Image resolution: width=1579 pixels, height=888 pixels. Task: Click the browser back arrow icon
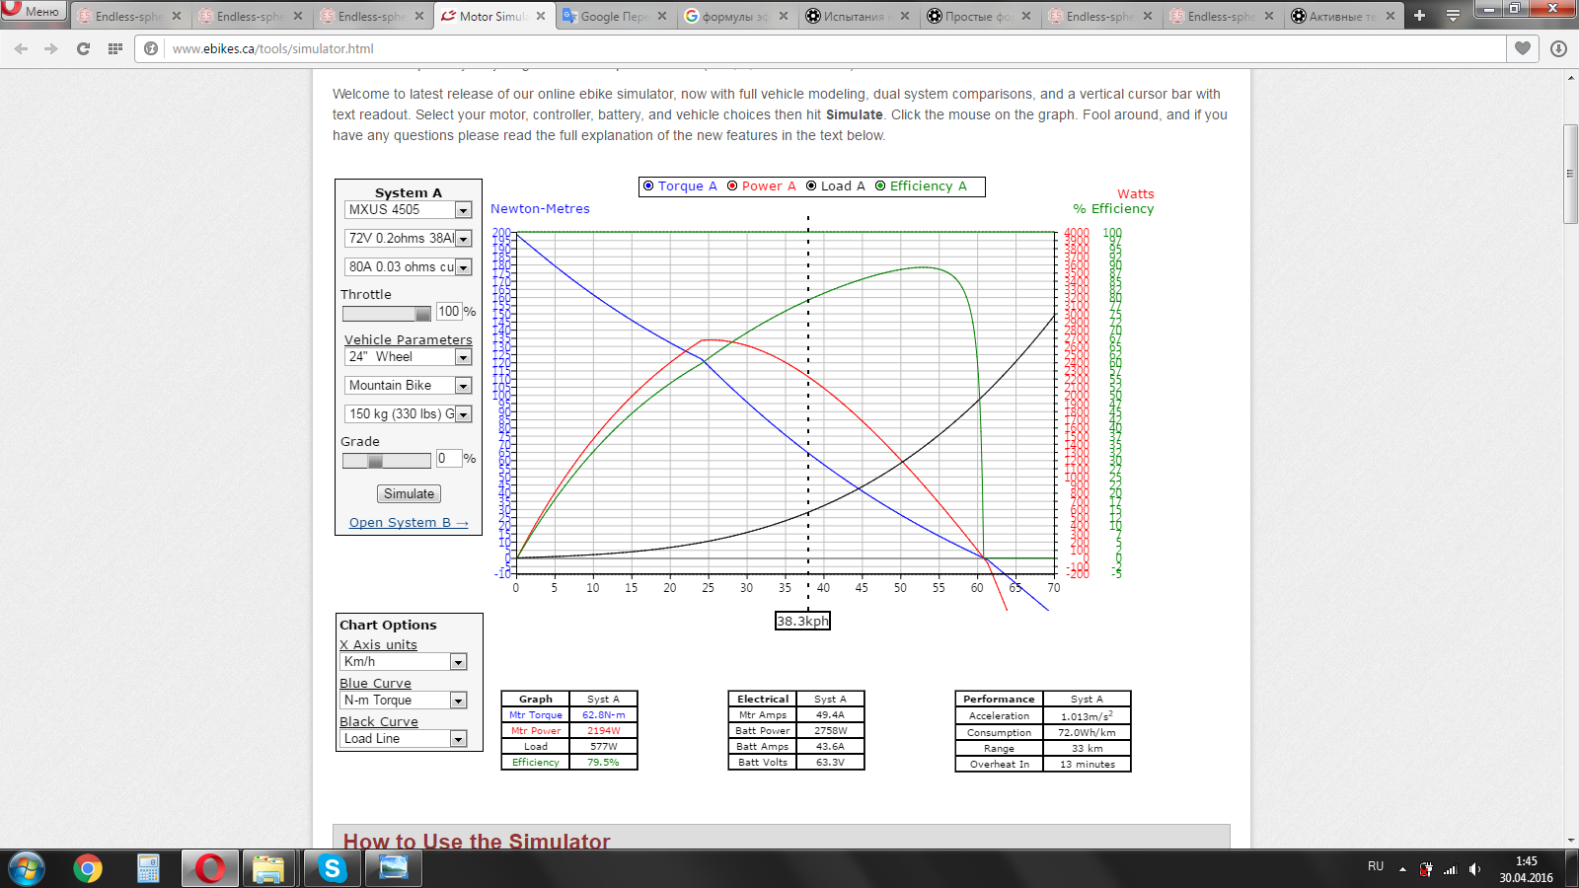(x=21, y=48)
